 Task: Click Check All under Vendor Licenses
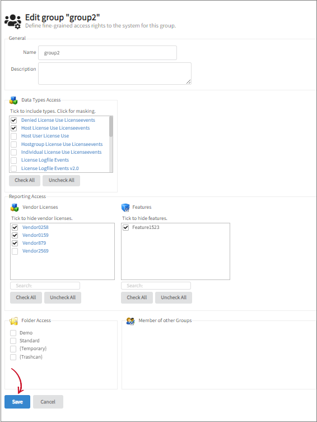[26, 297]
